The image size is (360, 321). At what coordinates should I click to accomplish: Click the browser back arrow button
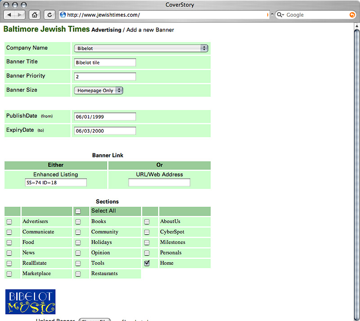coord(9,15)
